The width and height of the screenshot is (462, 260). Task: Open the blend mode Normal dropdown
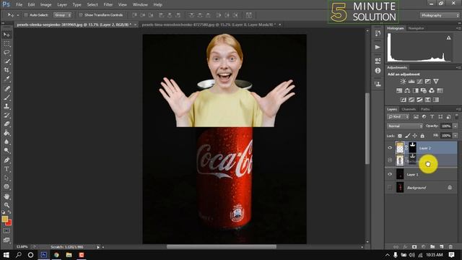[404, 126]
